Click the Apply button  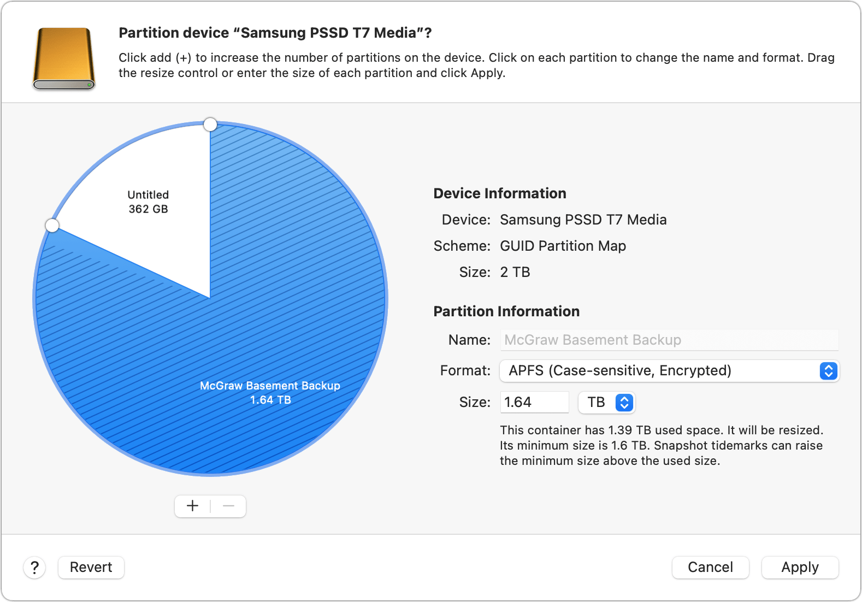click(x=800, y=567)
